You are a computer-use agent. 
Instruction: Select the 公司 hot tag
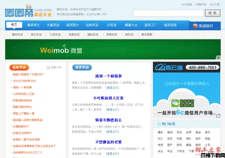pyautogui.click(x=207, y=145)
